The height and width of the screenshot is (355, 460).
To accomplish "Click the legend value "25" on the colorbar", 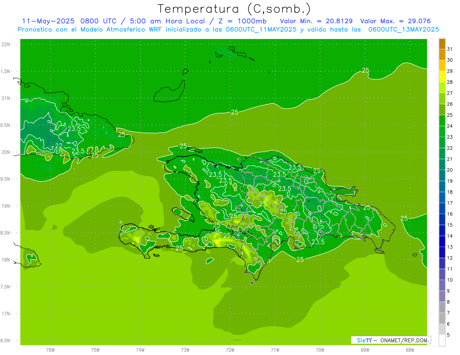I will pos(450,115).
